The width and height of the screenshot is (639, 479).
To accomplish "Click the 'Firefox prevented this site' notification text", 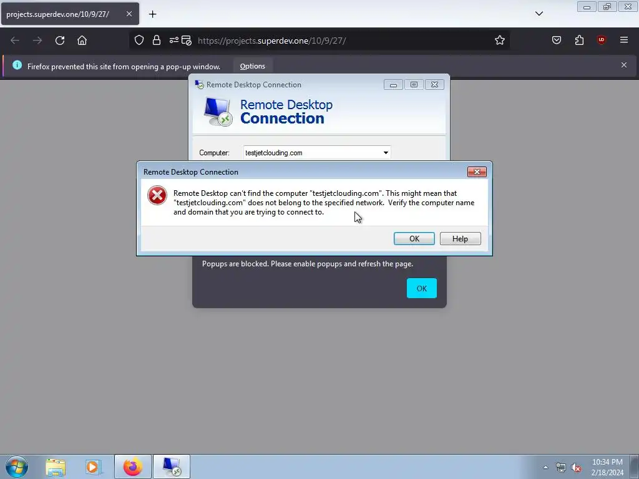I will [x=124, y=66].
